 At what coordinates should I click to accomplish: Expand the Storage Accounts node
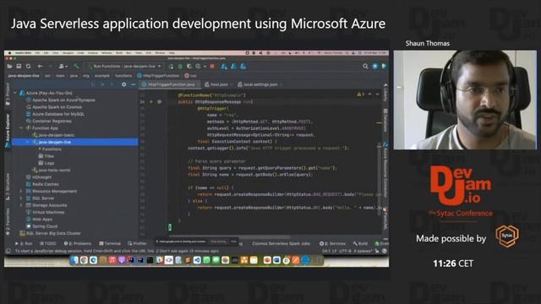(21, 205)
